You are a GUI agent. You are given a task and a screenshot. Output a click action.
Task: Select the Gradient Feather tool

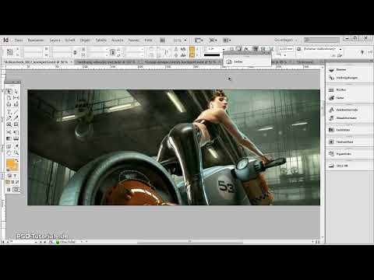pos(16,138)
